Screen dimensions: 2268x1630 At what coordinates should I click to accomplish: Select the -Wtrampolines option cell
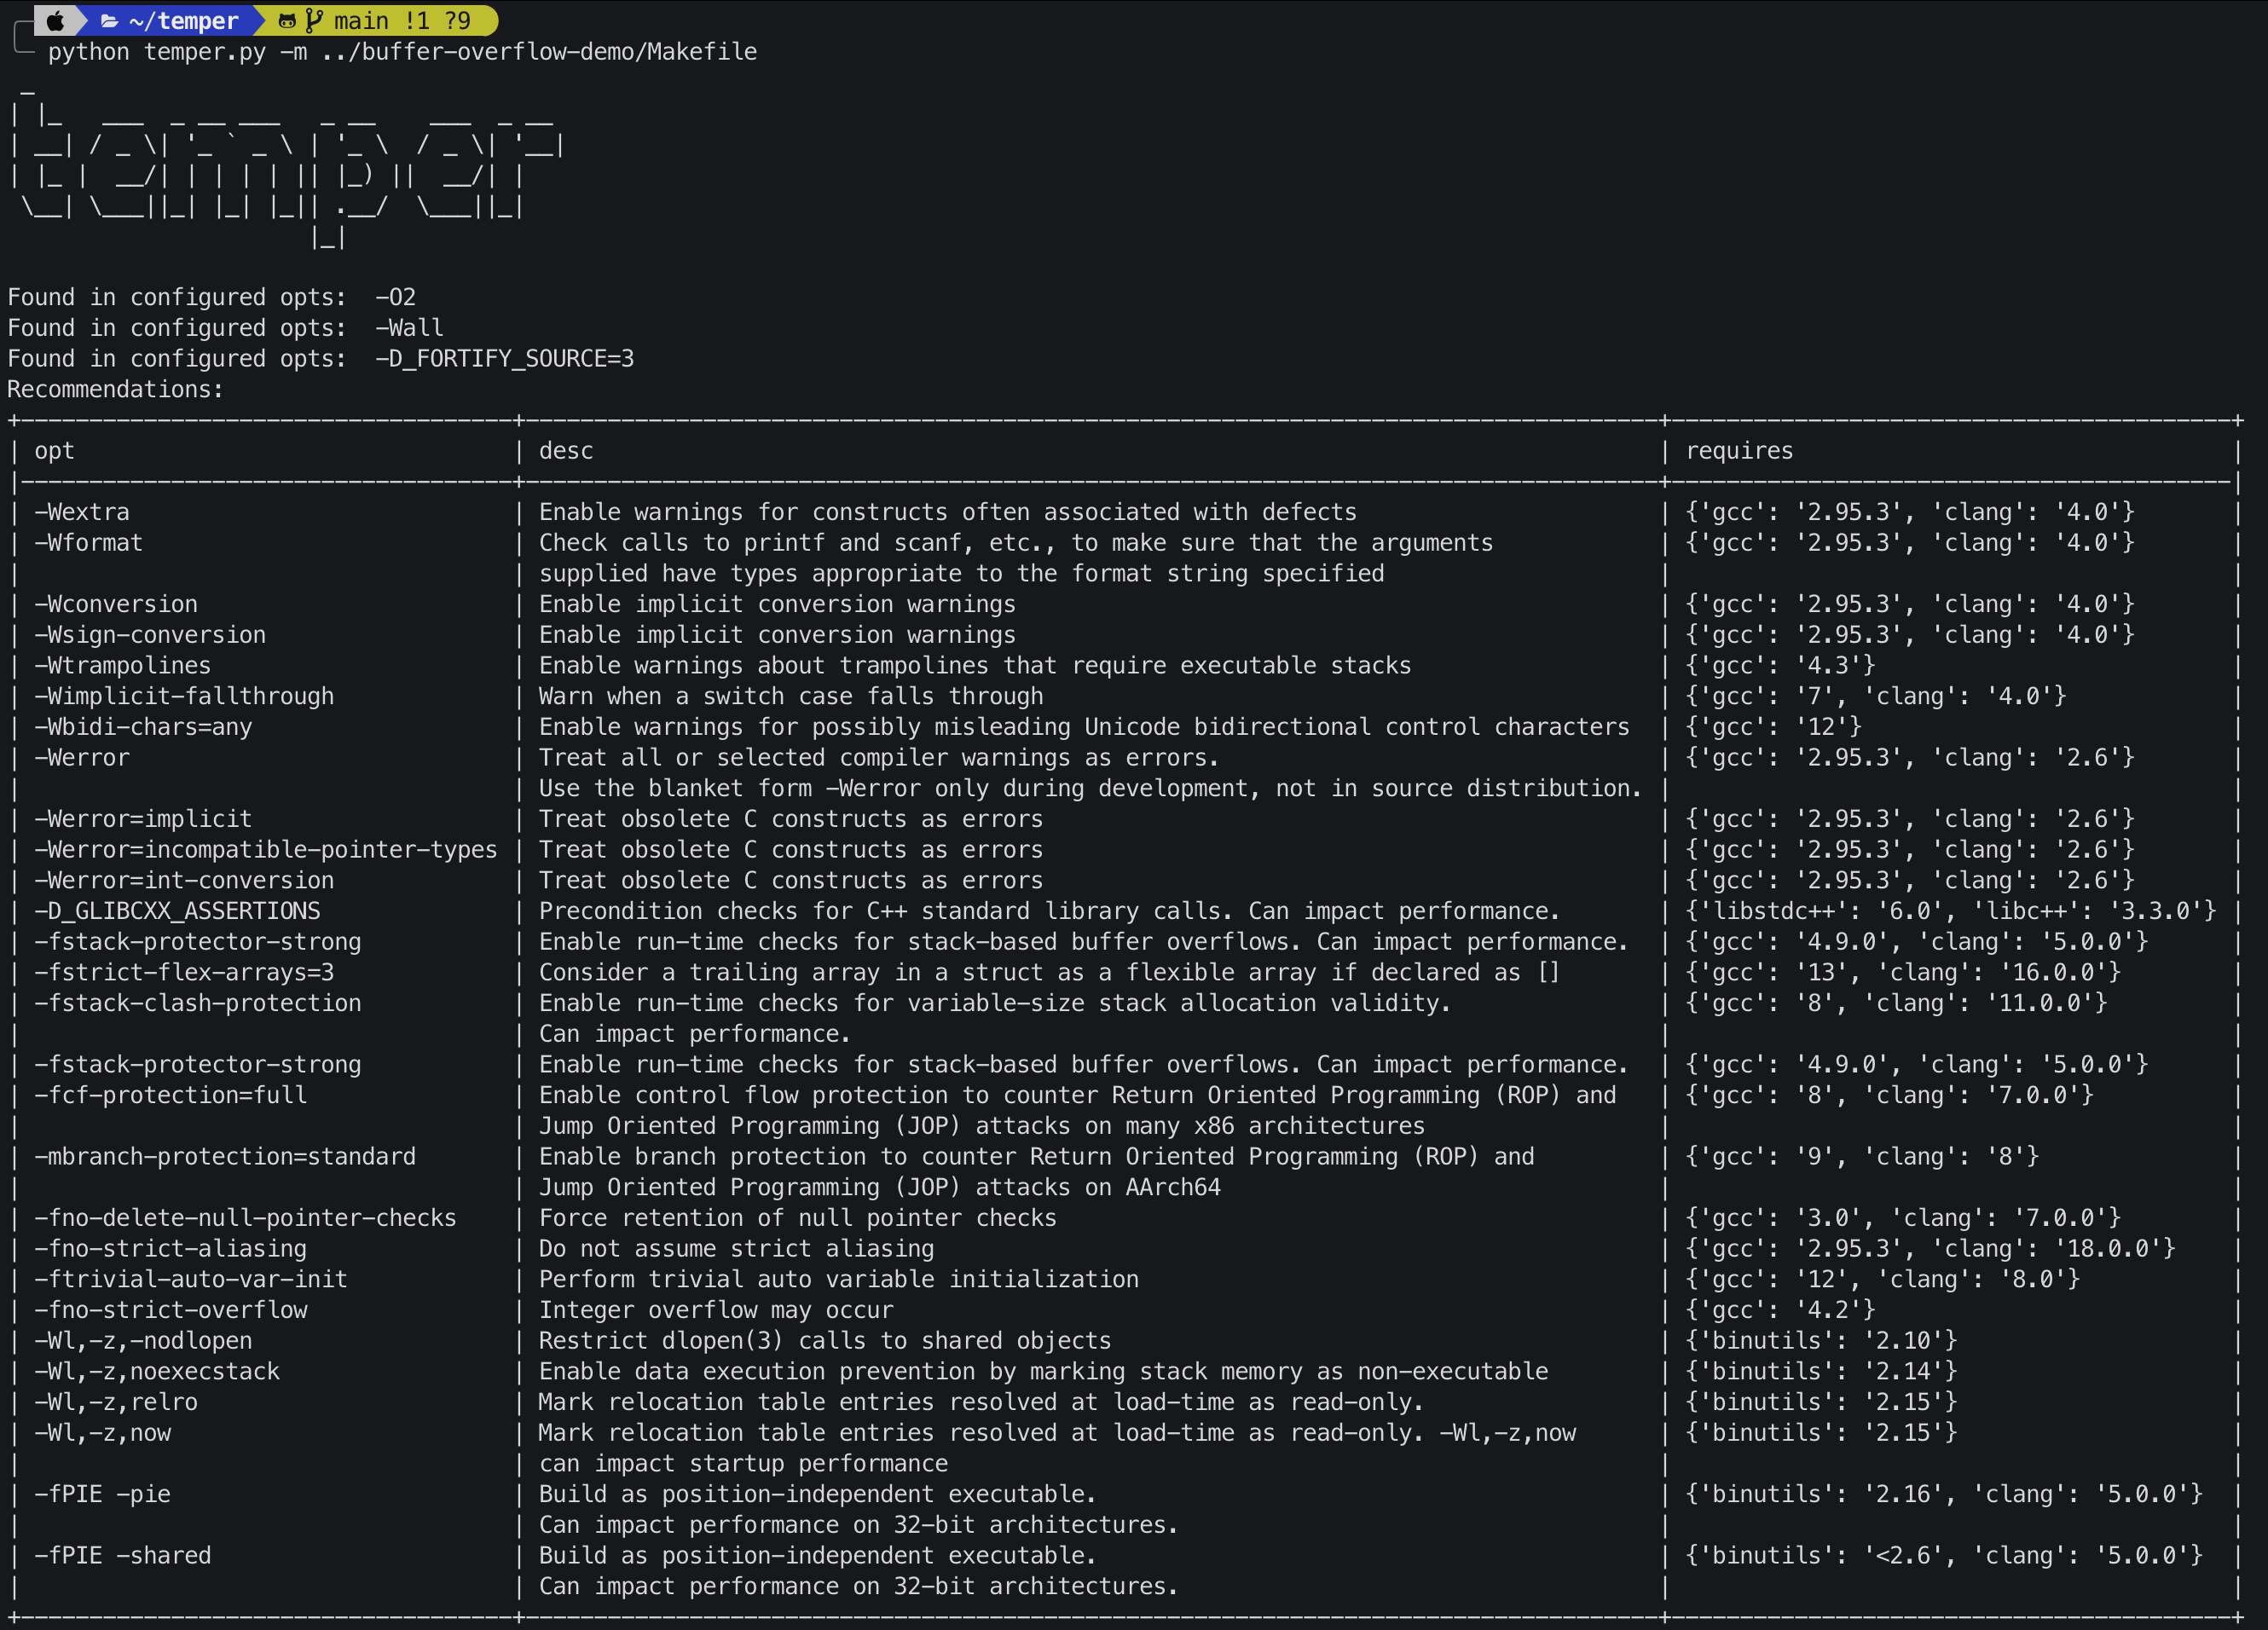(x=123, y=666)
